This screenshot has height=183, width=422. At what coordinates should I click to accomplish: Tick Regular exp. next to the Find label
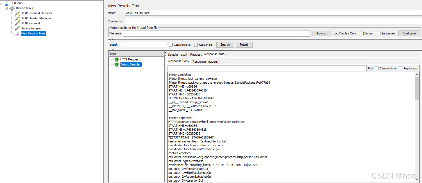[x=400, y=68]
